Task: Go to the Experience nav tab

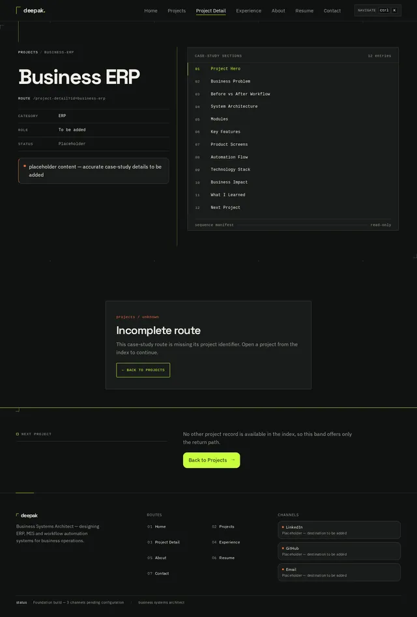Action: point(248,10)
